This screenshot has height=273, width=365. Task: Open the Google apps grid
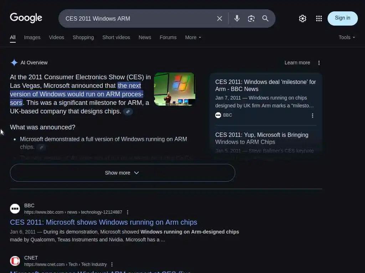coord(319,18)
